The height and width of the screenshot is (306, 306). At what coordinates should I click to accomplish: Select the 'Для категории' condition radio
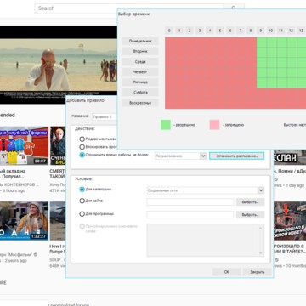pyautogui.click(x=82, y=190)
